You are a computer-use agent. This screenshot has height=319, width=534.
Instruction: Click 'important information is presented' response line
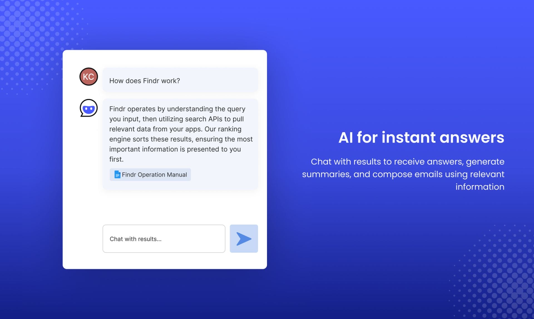click(x=175, y=149)
